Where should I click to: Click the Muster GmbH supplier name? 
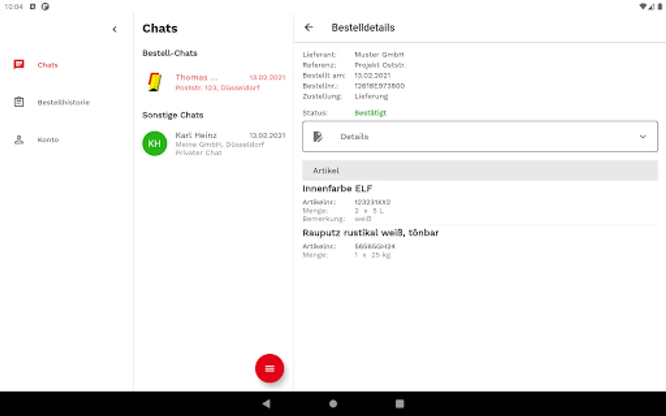(x=379, y=55)
